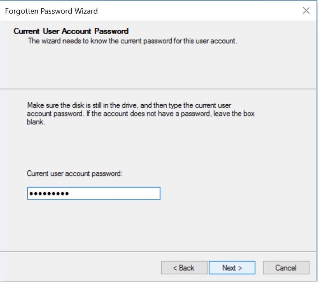Cancel the Forgotten Password Wizard
The height and width of the screenshot is (284, 319).
[x=286, y=268]
